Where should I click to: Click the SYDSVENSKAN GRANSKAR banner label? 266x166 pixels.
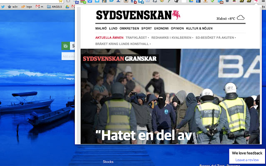[x=120, y=59]
